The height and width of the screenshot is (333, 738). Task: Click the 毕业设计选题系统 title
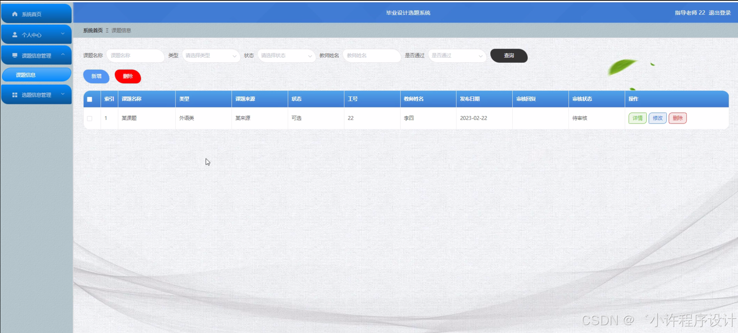(x=408, y=13)
